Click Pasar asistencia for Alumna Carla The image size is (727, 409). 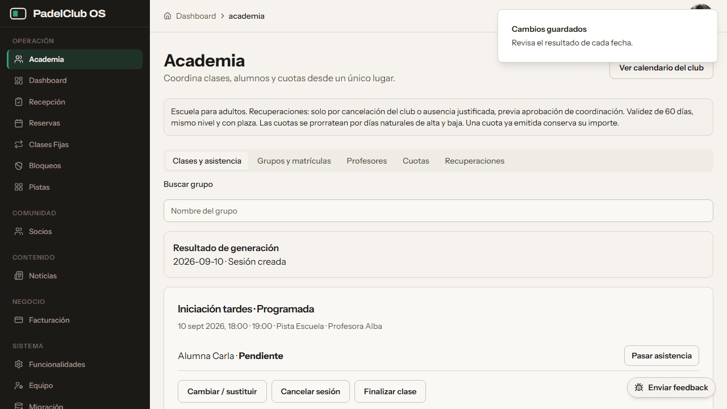tap(662, 356)
